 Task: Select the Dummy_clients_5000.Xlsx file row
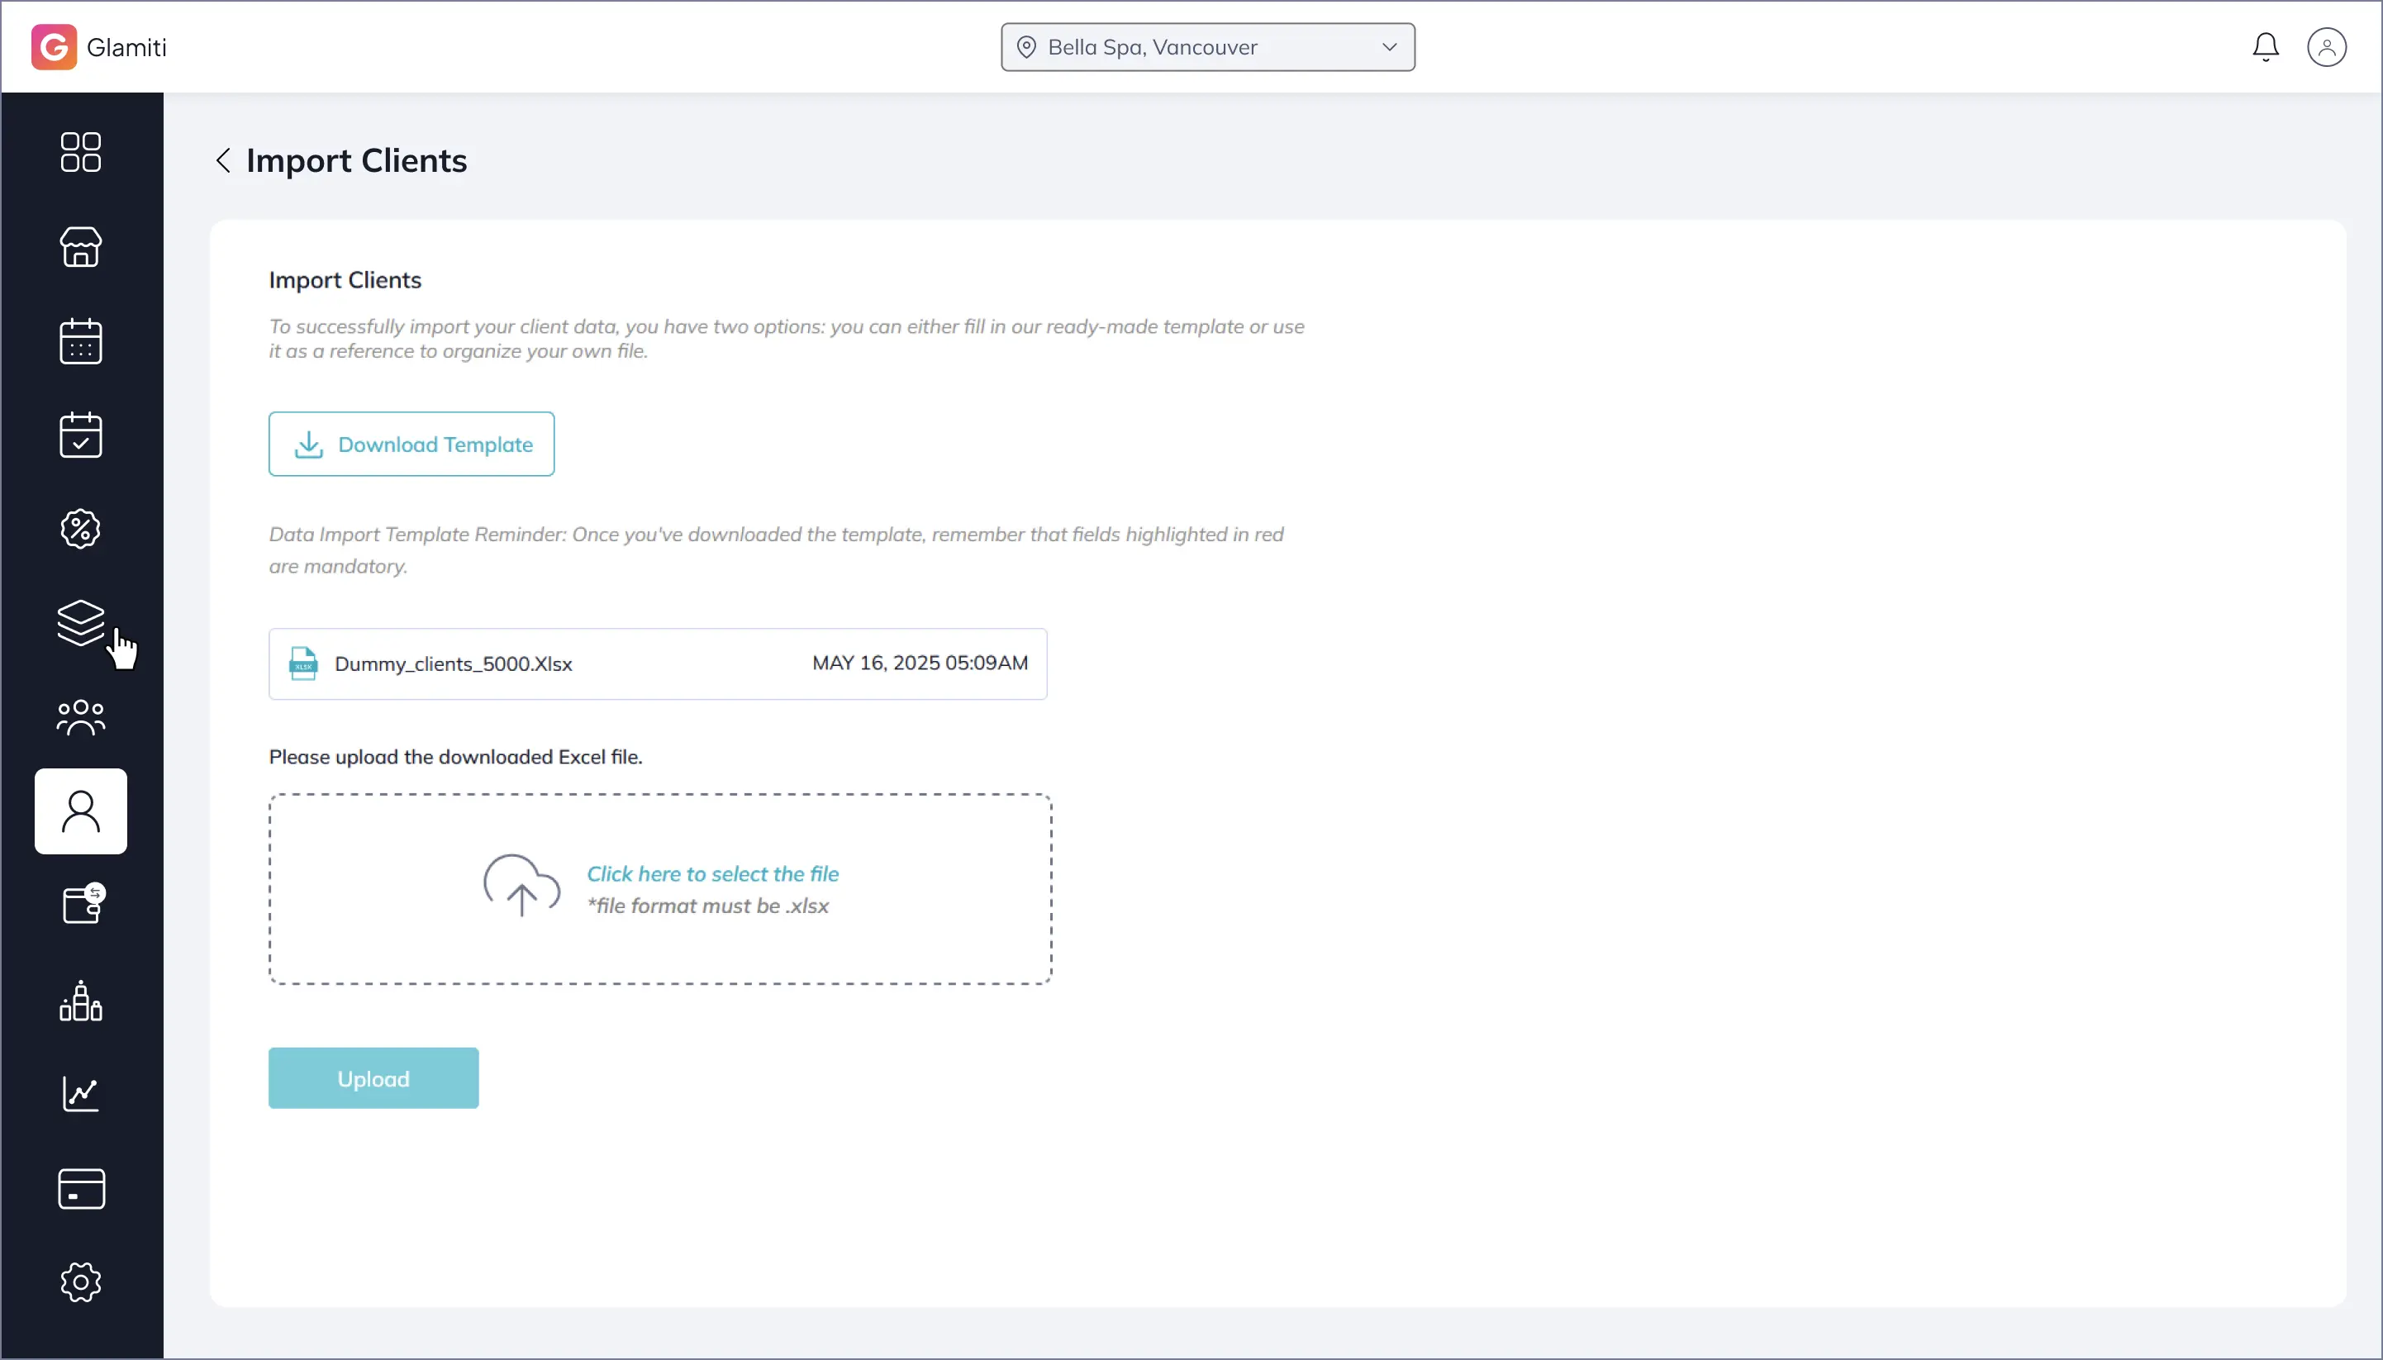coord(658,664)
